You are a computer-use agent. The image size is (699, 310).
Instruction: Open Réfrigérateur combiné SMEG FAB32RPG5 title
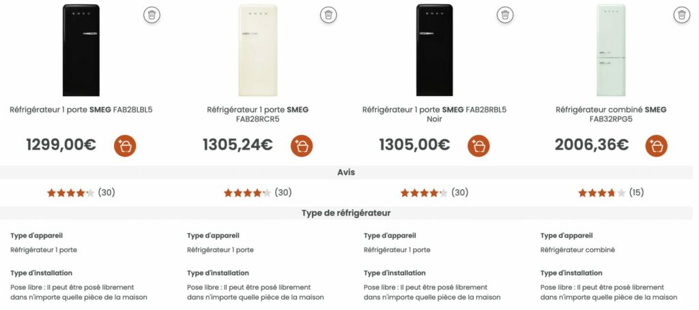click(x=611, y=114)
